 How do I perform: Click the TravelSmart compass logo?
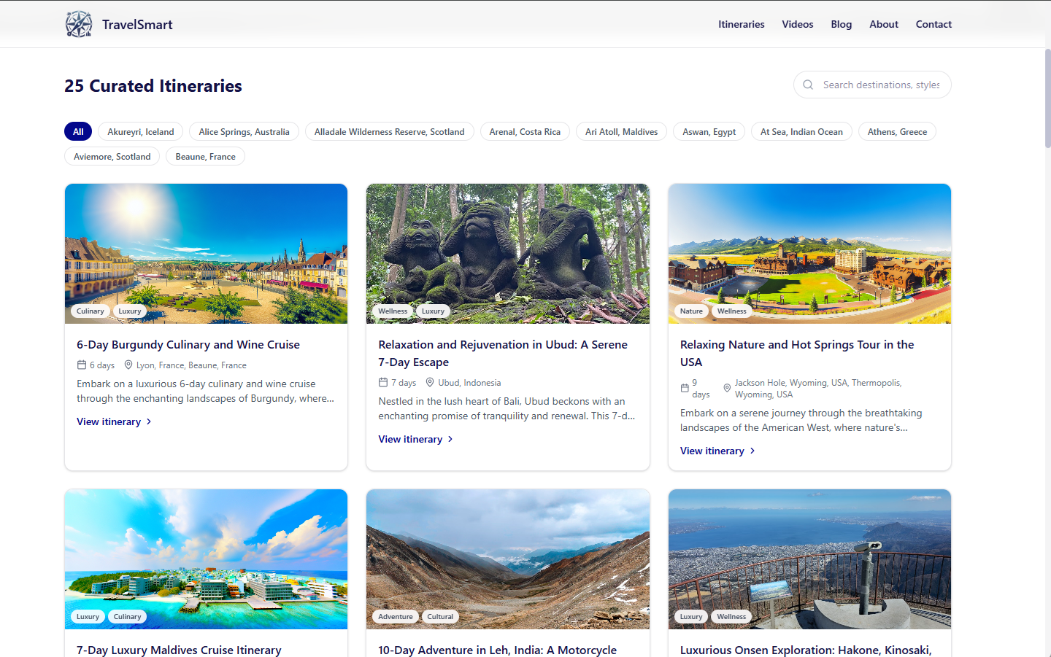tap(78, 23)
